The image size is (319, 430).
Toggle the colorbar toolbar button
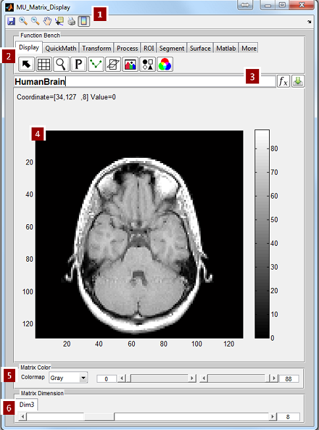[84, 21]
